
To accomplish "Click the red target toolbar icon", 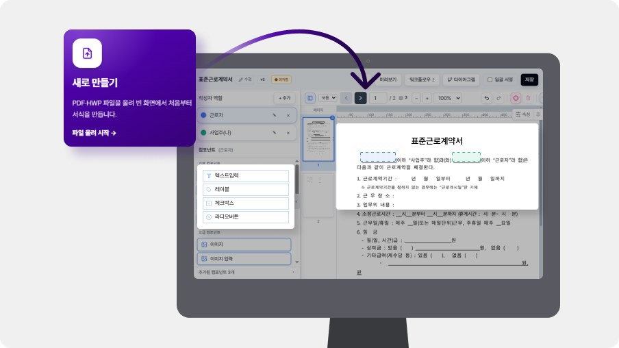I will (516, 98).
